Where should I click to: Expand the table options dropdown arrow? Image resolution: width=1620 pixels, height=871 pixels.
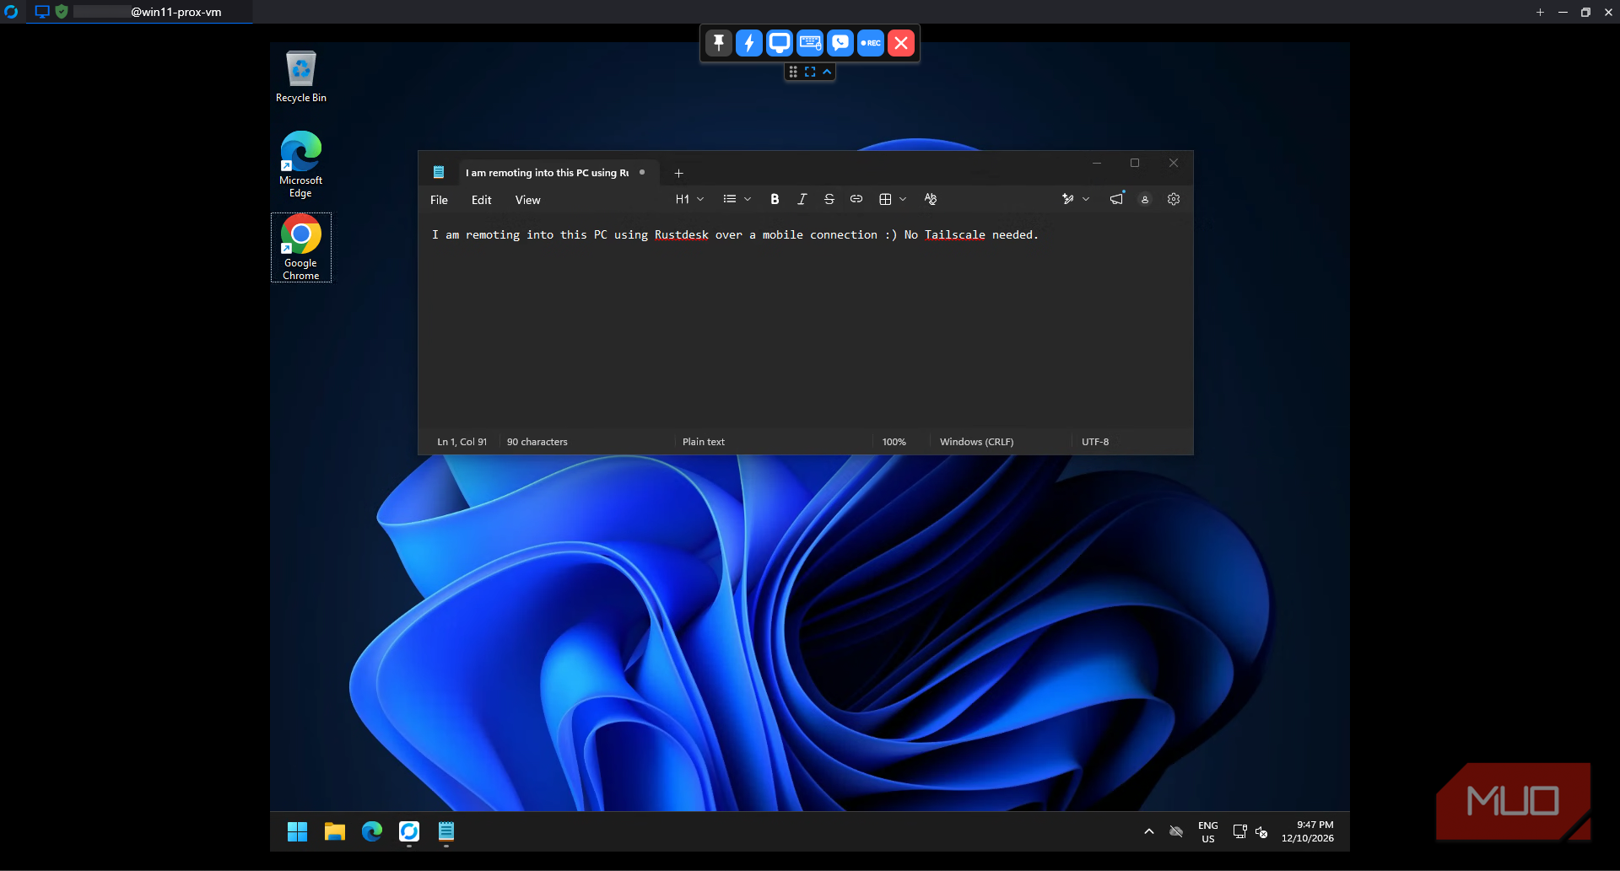tap(903, 199)
